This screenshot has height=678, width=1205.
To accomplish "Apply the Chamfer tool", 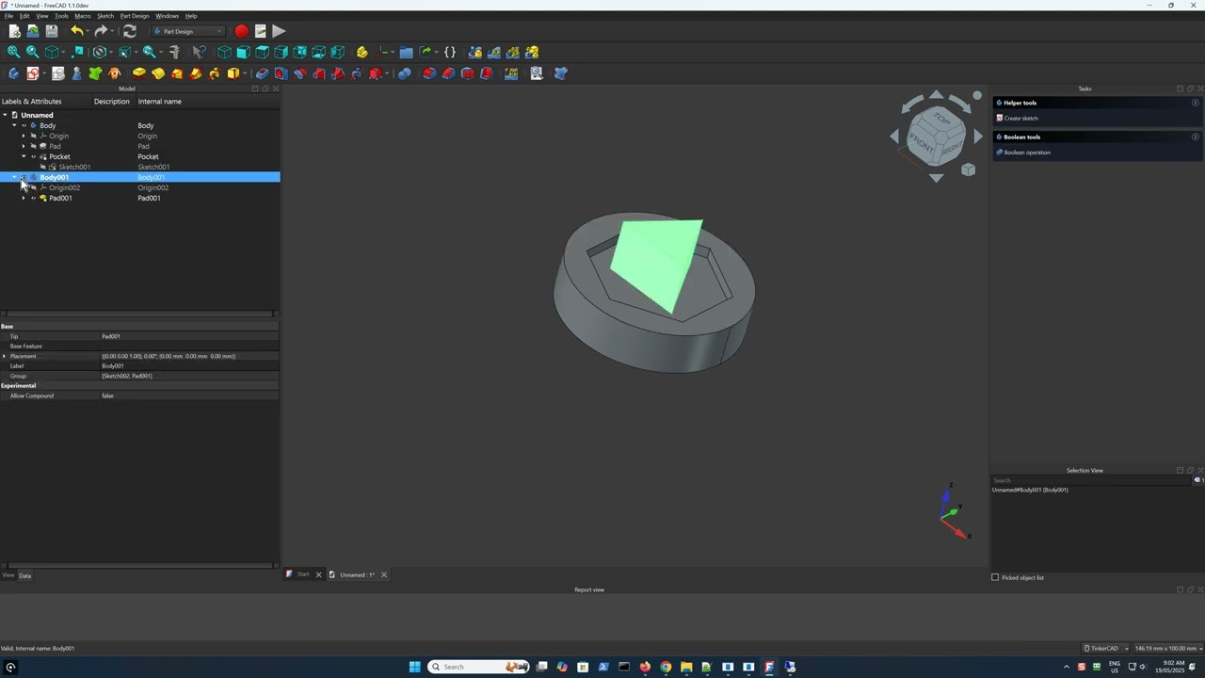I will point(448,73).
